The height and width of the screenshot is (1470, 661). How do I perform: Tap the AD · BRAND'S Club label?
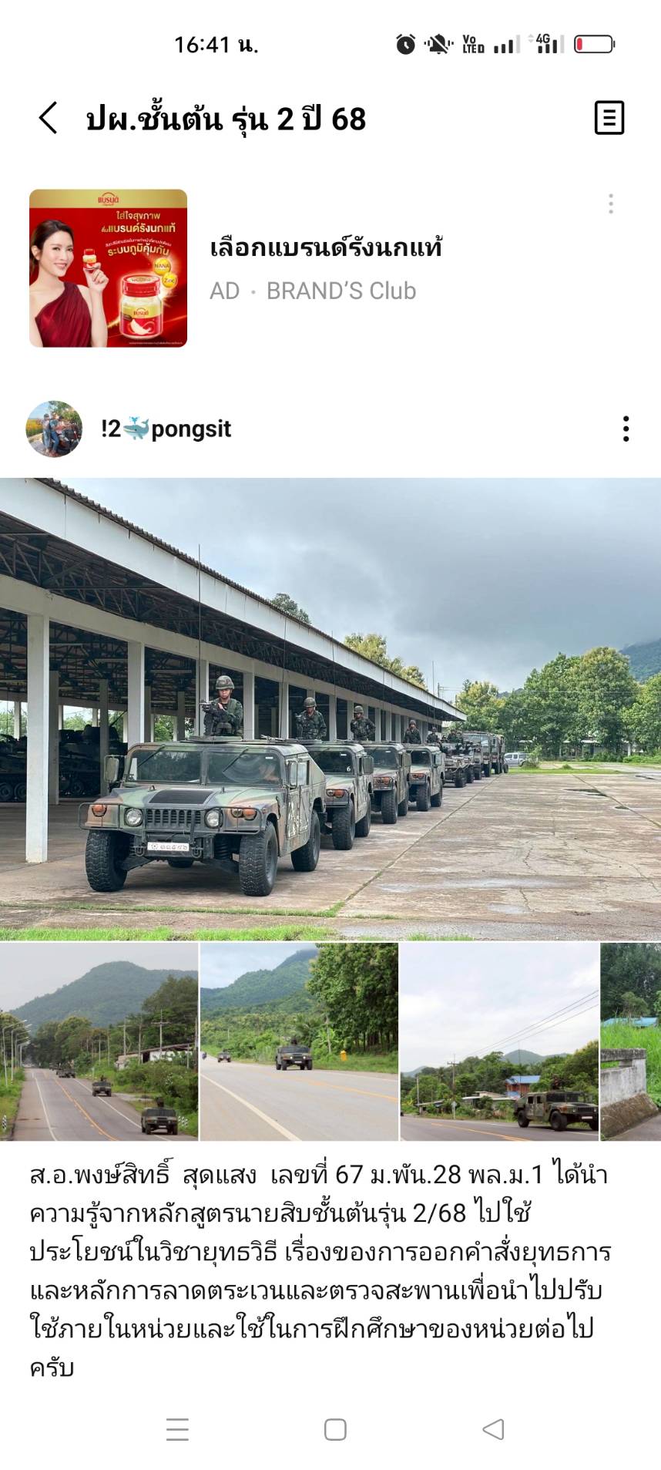[313, 291]
